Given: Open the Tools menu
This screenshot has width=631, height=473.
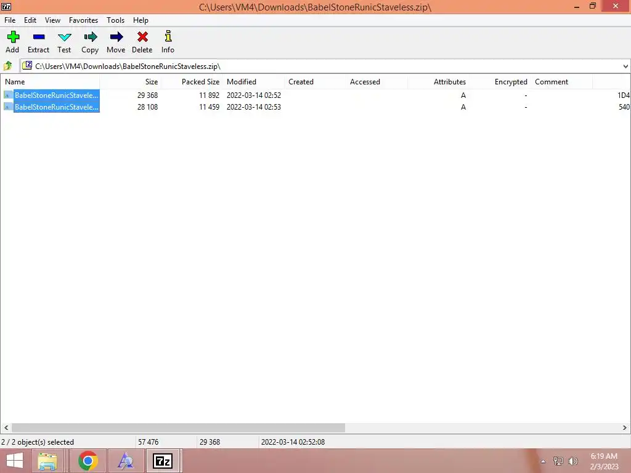Looking at the screenshot, I should 115,20.
